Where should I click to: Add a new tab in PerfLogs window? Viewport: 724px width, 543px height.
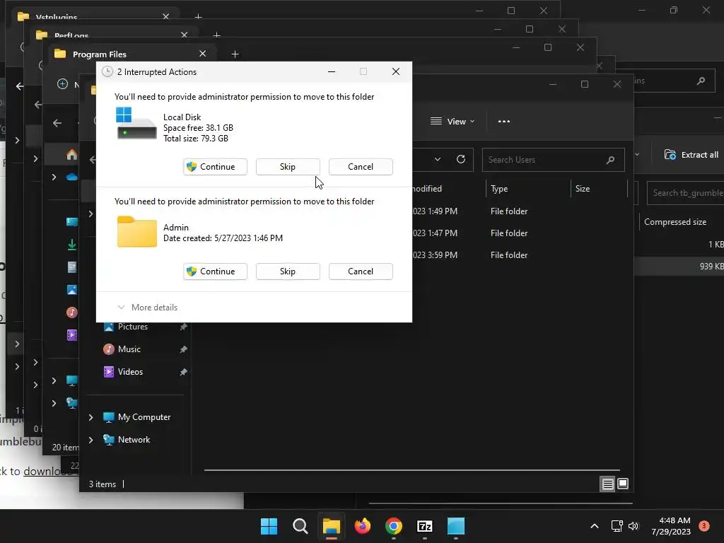(x=216, y=35)
